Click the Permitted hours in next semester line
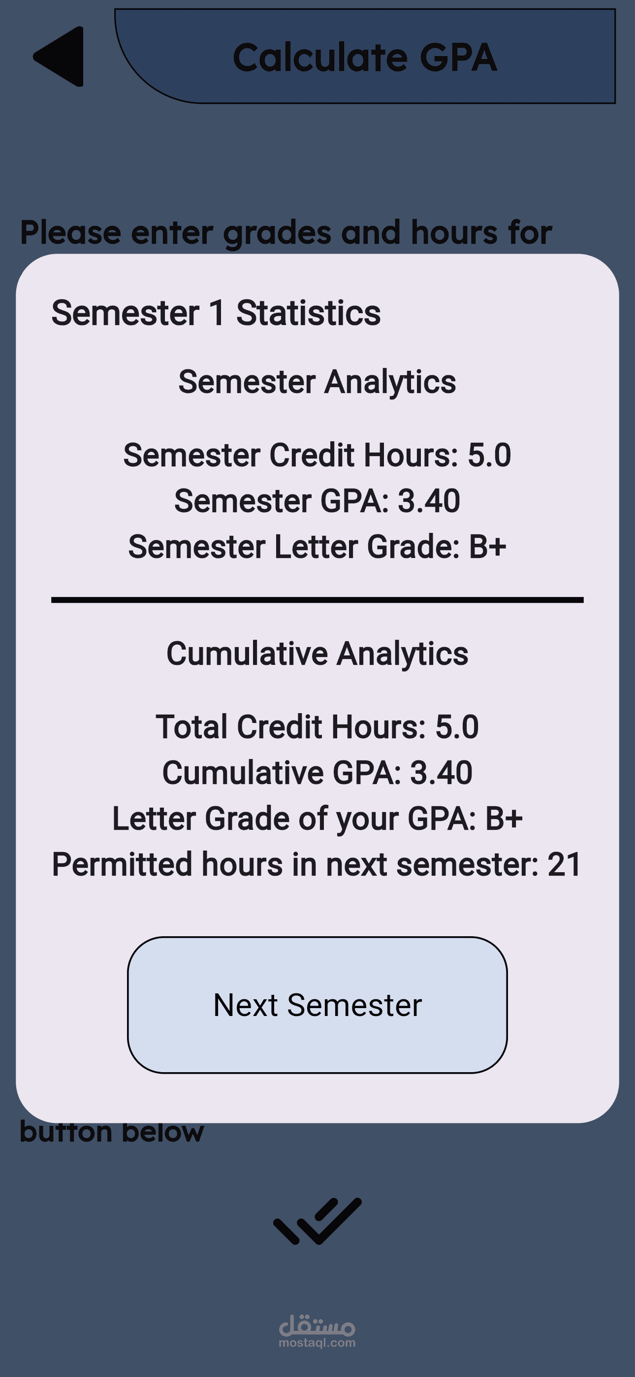This screenshot has height=1377, width=635. [317, 864]
